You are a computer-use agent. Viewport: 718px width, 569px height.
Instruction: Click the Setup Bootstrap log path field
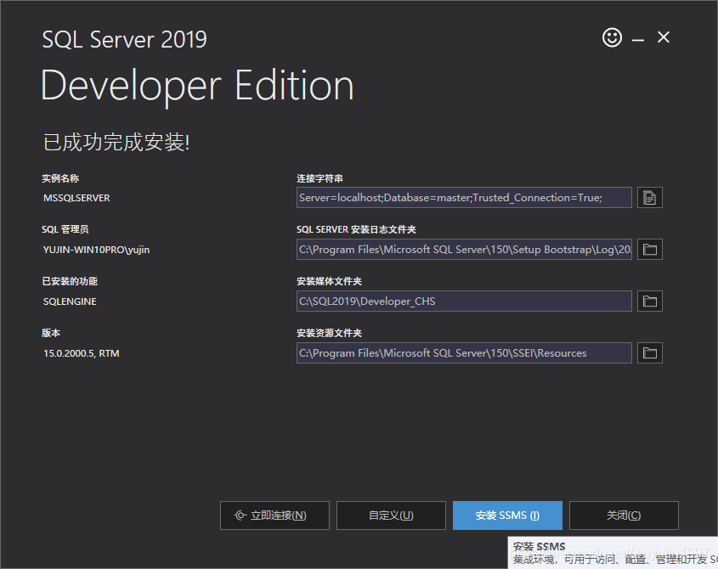click(464, 250)
